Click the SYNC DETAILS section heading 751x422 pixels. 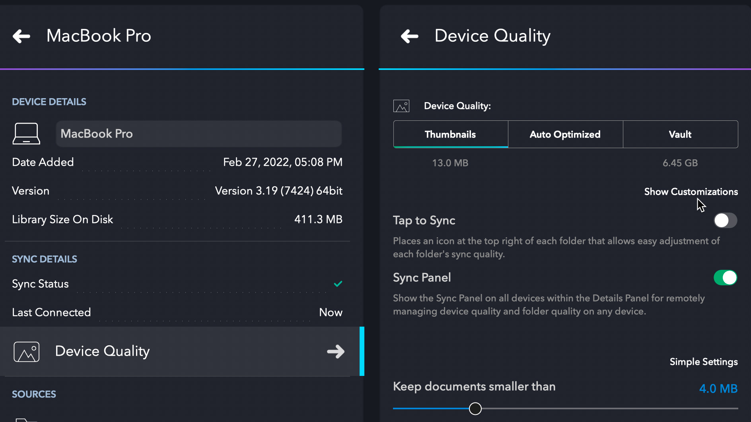tap(45, 259)
